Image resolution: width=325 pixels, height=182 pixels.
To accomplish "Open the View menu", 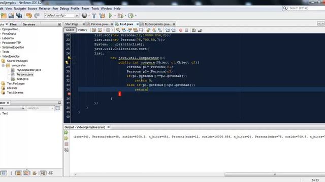I will [9, 9].
